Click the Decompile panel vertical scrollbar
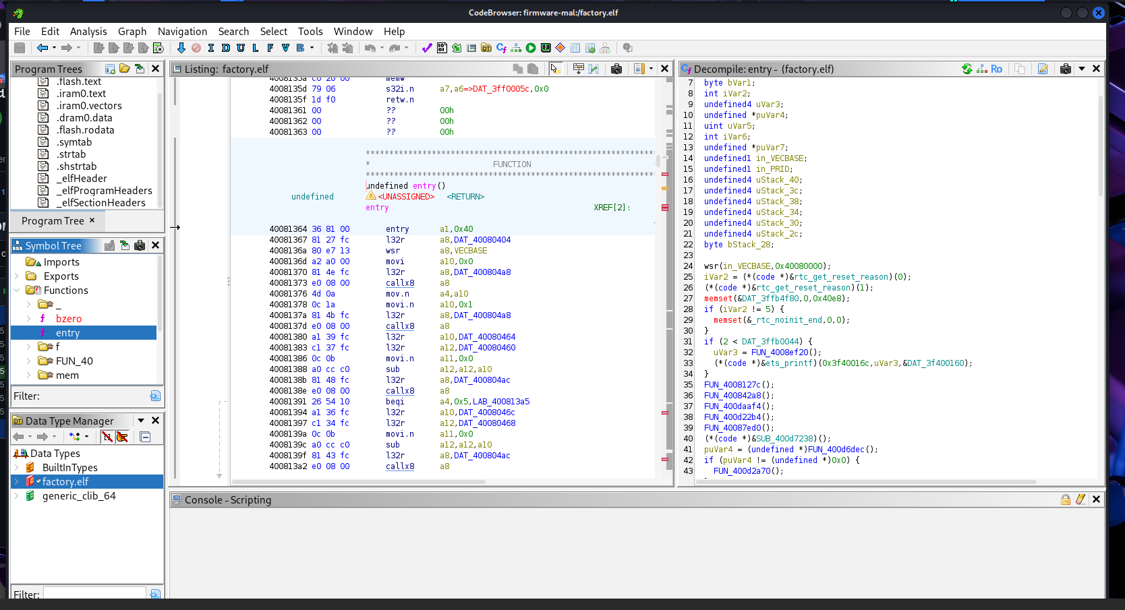 tap(1101, 145)
